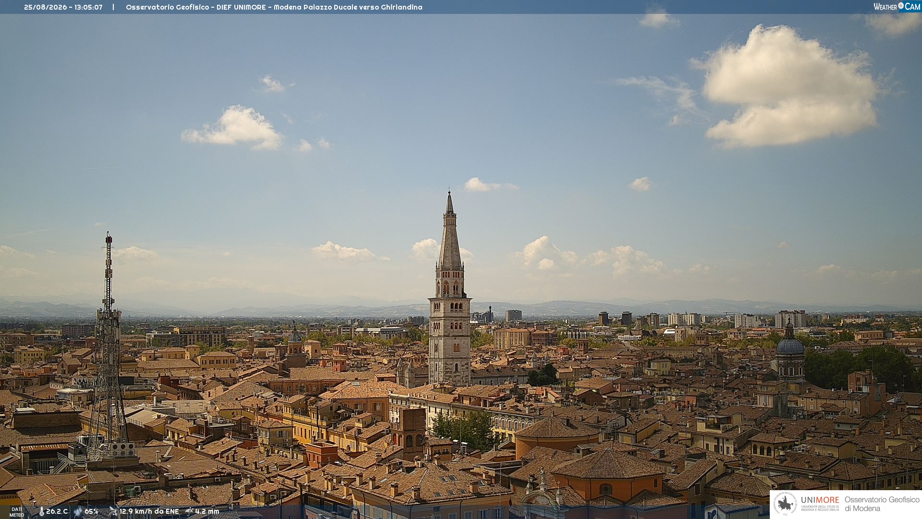The height and width of the screenshot is (519, 922).
Task: Click the rainfall umbrella icon
Action: (x=189, y=511)
